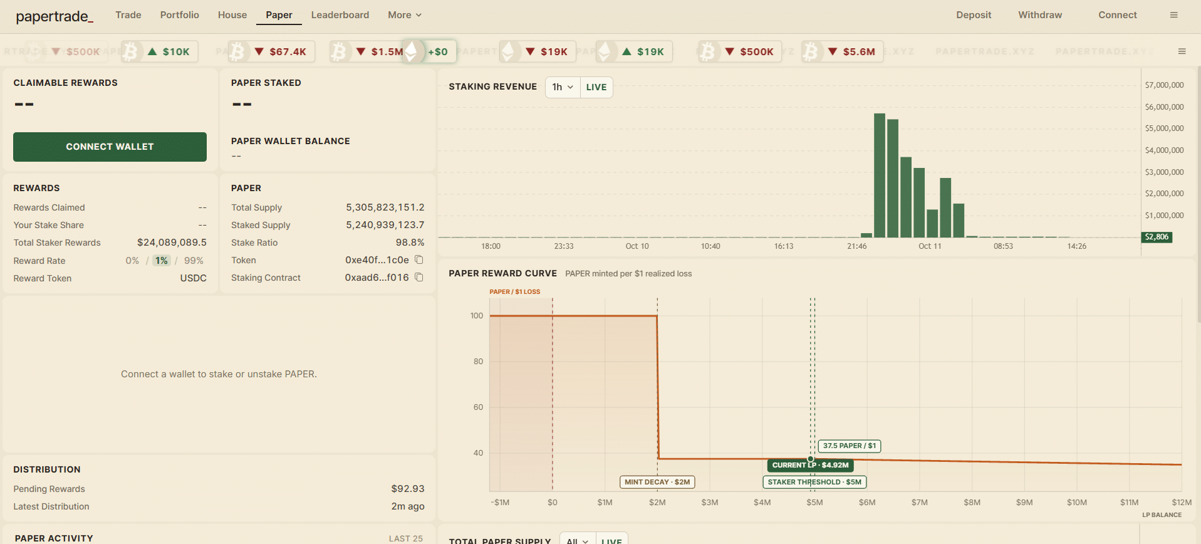Click the 37.5 PAPER / $1 tooltip label
Viewport: 1201px width, 544px height.
[850, 446]
